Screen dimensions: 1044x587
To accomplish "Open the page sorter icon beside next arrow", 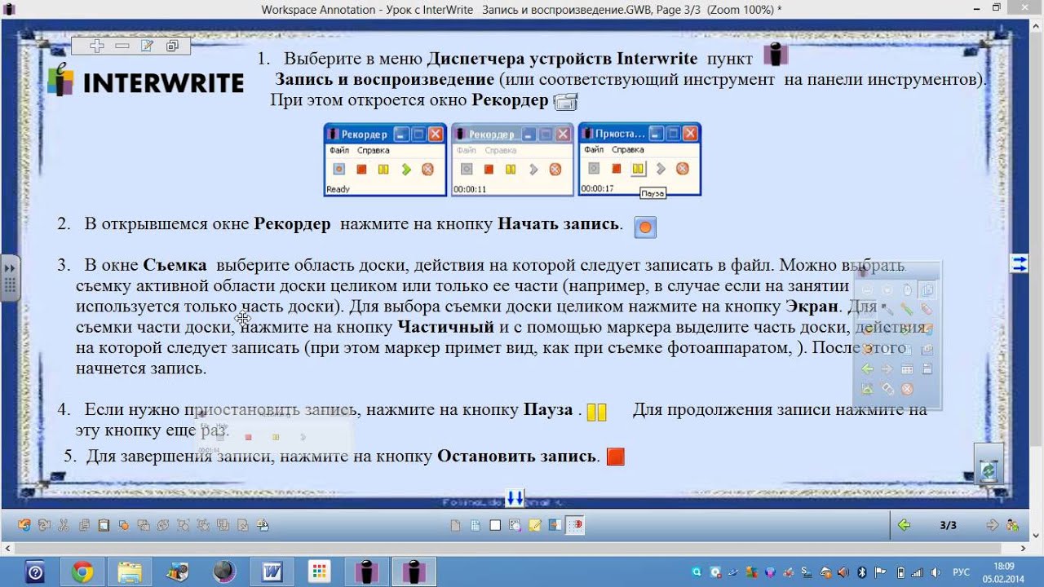I will 1012,525.
